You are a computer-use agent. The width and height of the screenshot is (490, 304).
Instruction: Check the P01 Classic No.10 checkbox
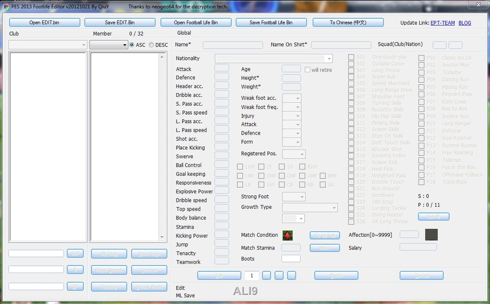point(421,58)
